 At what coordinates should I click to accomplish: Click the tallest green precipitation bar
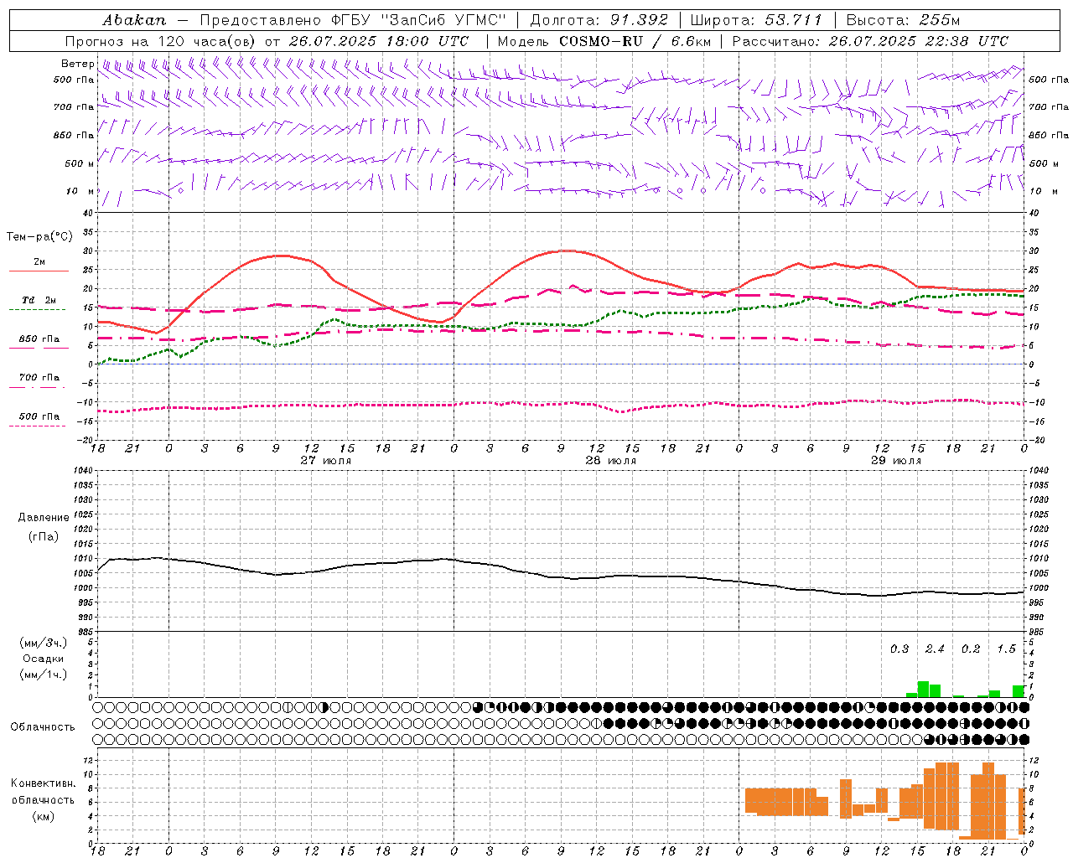click(923, 690)
